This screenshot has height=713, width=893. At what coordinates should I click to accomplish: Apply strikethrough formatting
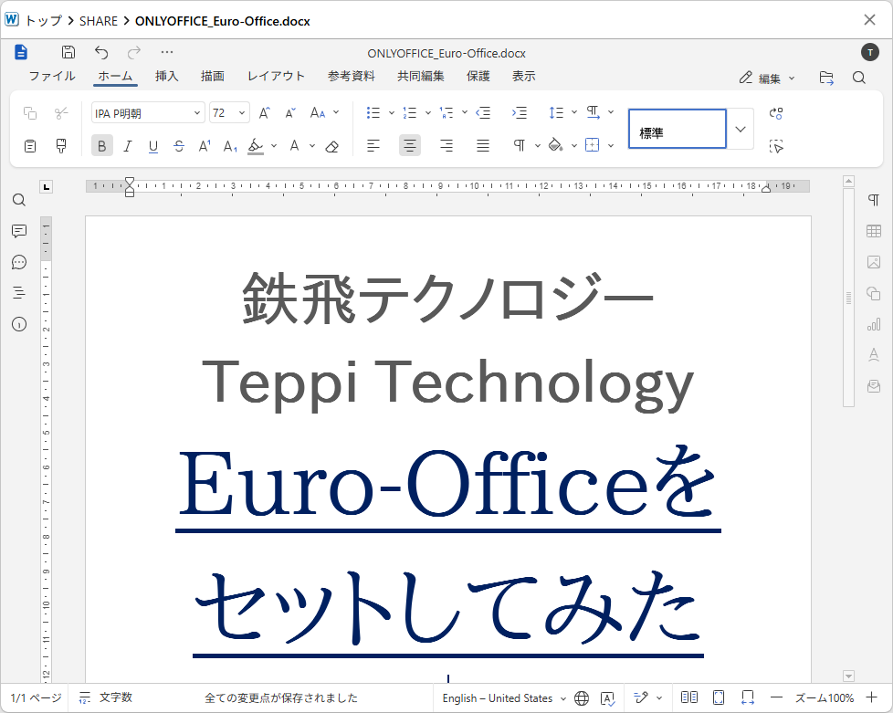(x=179, y=146)
